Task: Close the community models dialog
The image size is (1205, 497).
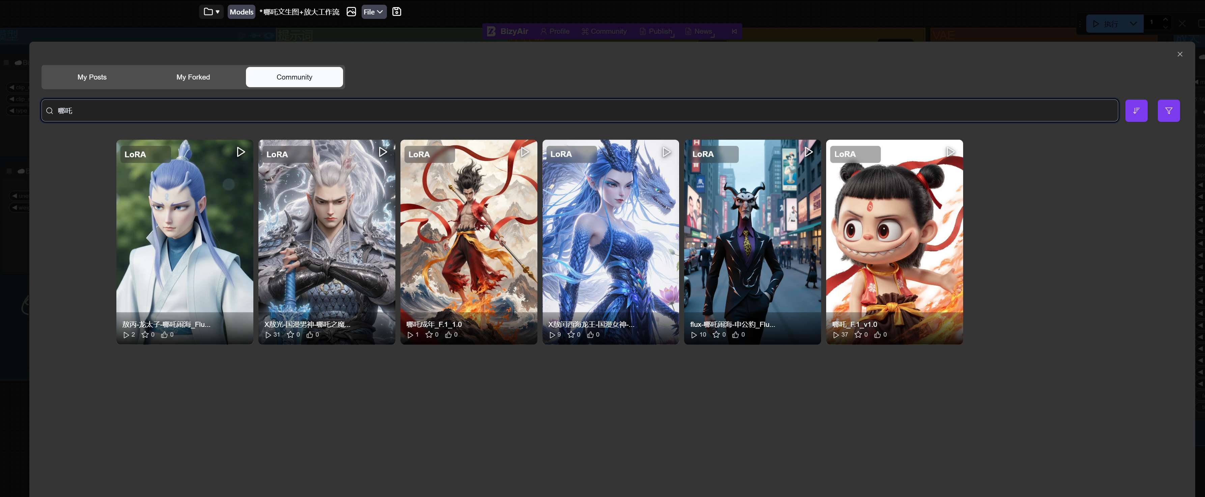Action: coord(1179,54)
